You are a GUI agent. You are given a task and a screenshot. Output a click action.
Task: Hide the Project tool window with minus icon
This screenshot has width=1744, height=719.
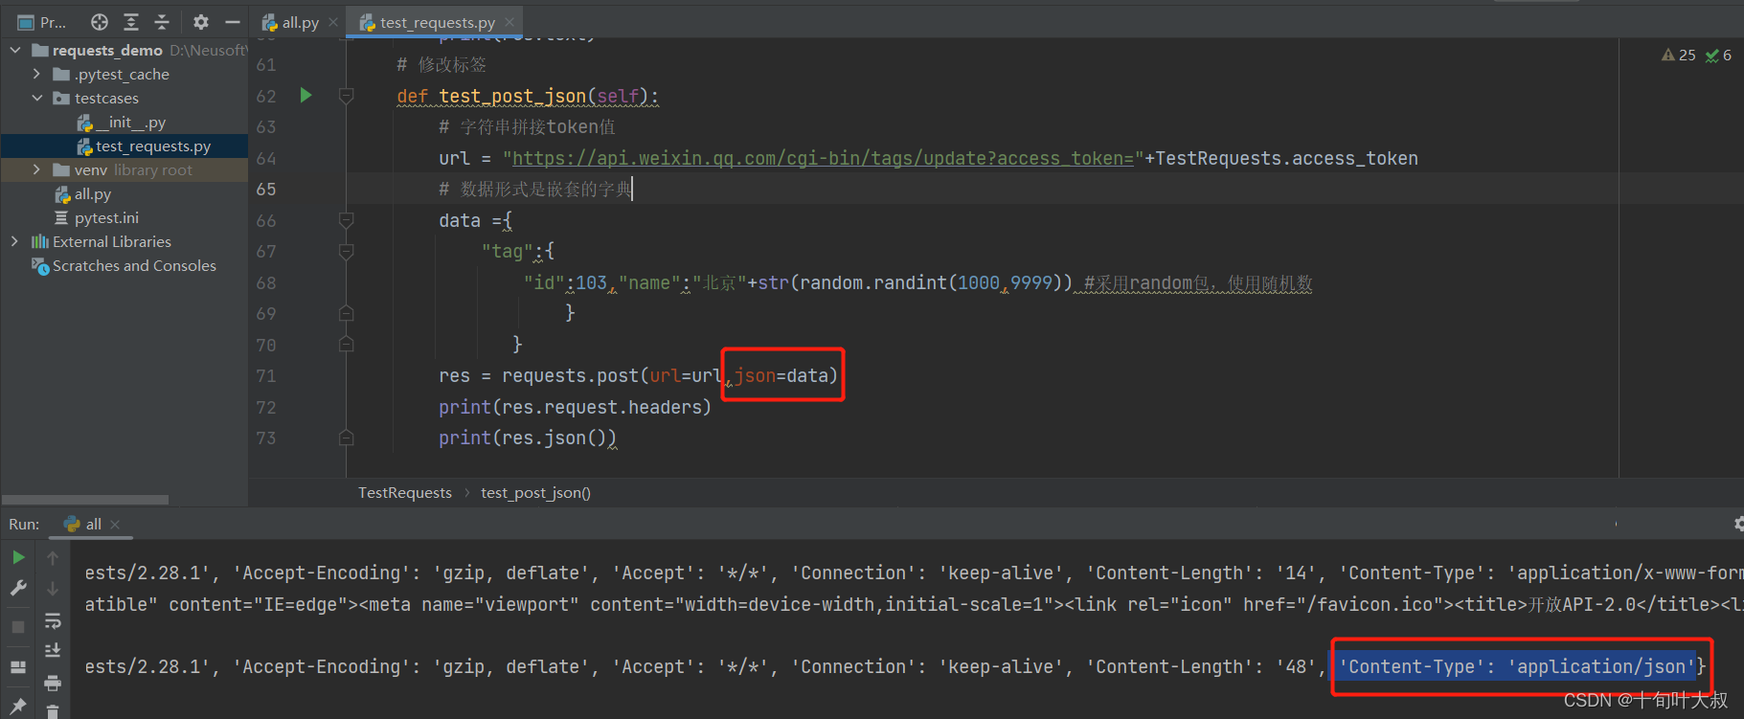tap(232, 22)
